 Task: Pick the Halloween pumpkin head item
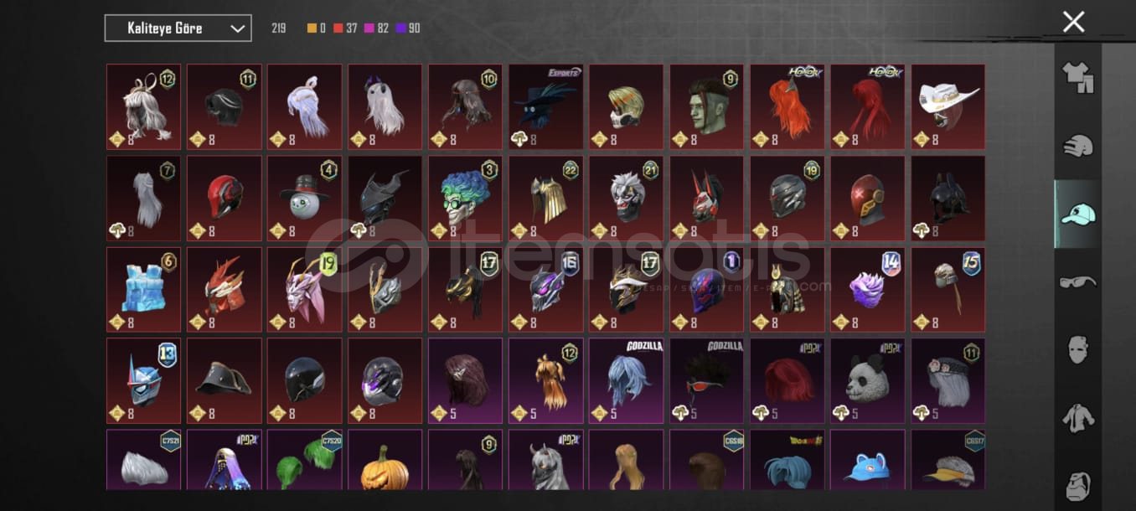click(x=385, y=460)
